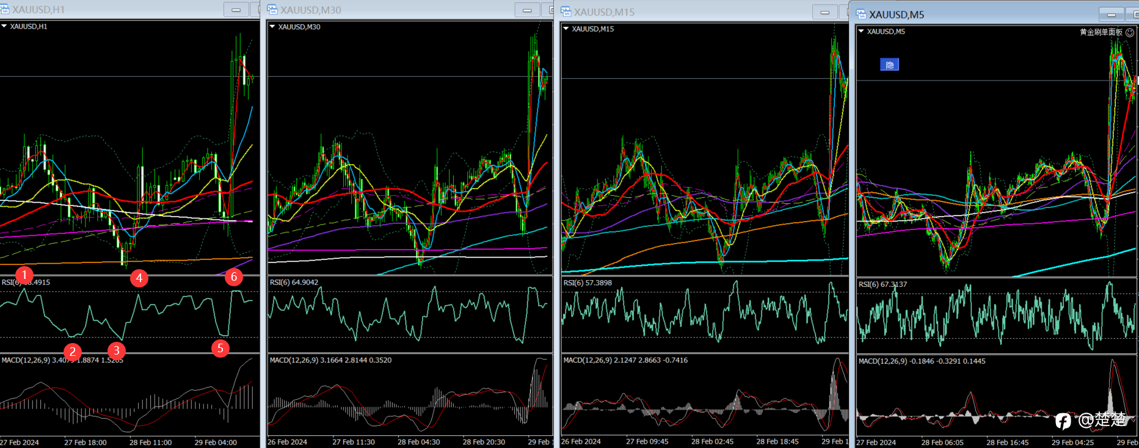Click the chart icon in XAUUSD,M30 title bar
1139x448 pixels.
coord(272,10)
